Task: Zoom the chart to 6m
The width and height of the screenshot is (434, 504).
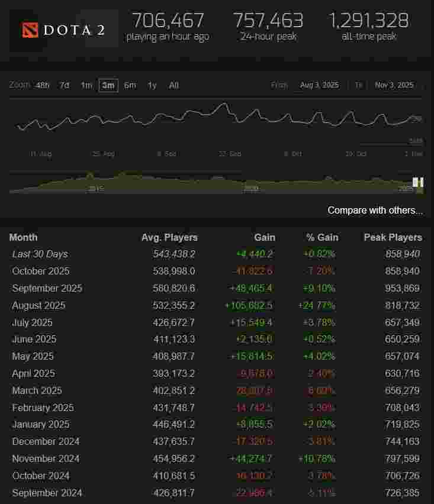Action: [x=130, y=85]
